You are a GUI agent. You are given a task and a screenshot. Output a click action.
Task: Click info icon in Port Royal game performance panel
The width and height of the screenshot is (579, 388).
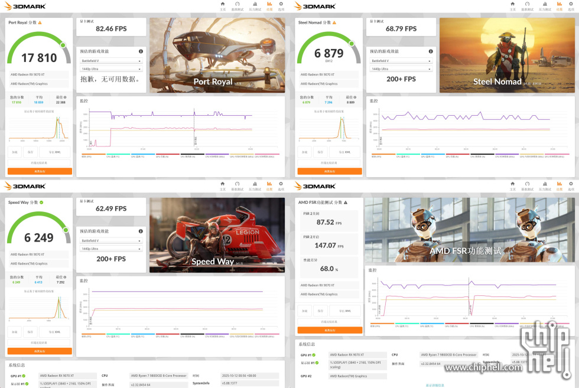coord(141,51)
